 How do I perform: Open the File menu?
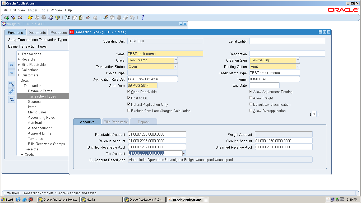[x=5, y=10]
